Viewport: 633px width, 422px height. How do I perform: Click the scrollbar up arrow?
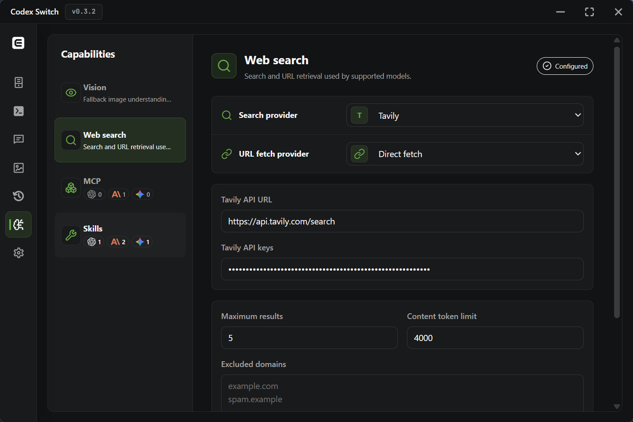coord(617,40)
